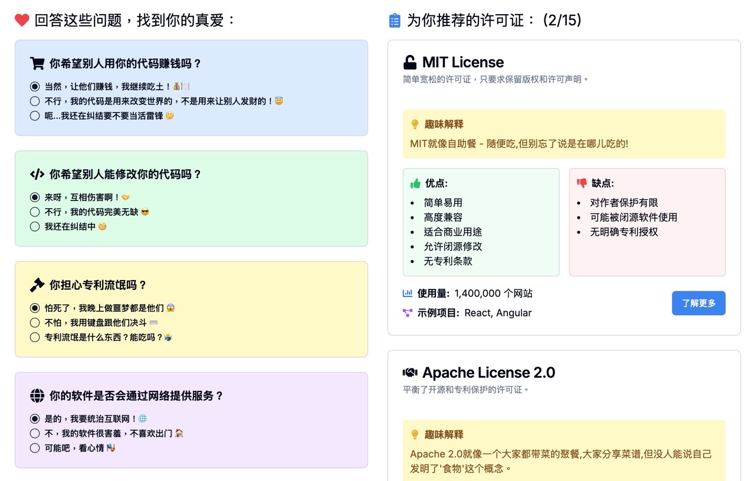This screenshot has height=481, width=755.
Task: Click the description 简单宽松的许可证，只要求保留版权和许可声明
Action: (495, 79)
